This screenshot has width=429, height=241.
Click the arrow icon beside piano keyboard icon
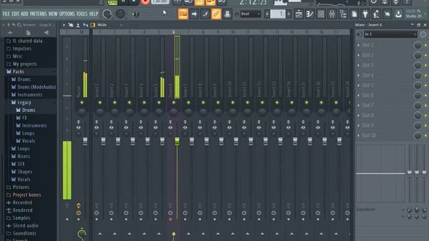point(194,14)
